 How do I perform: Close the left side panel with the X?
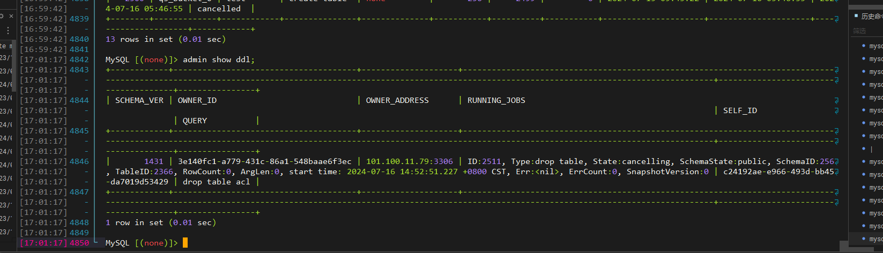coord(11,17)
